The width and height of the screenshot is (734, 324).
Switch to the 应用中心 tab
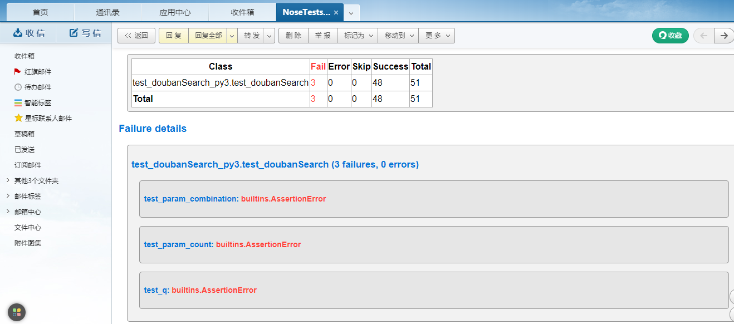[175, 12]
